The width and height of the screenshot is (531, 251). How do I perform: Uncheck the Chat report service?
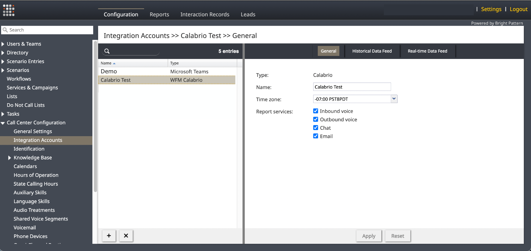pos(316,128)
